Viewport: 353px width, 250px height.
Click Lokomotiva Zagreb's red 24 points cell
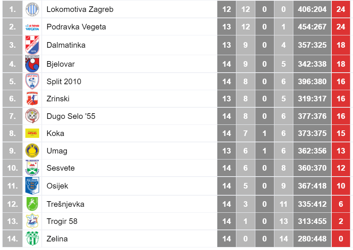point(341,9)
